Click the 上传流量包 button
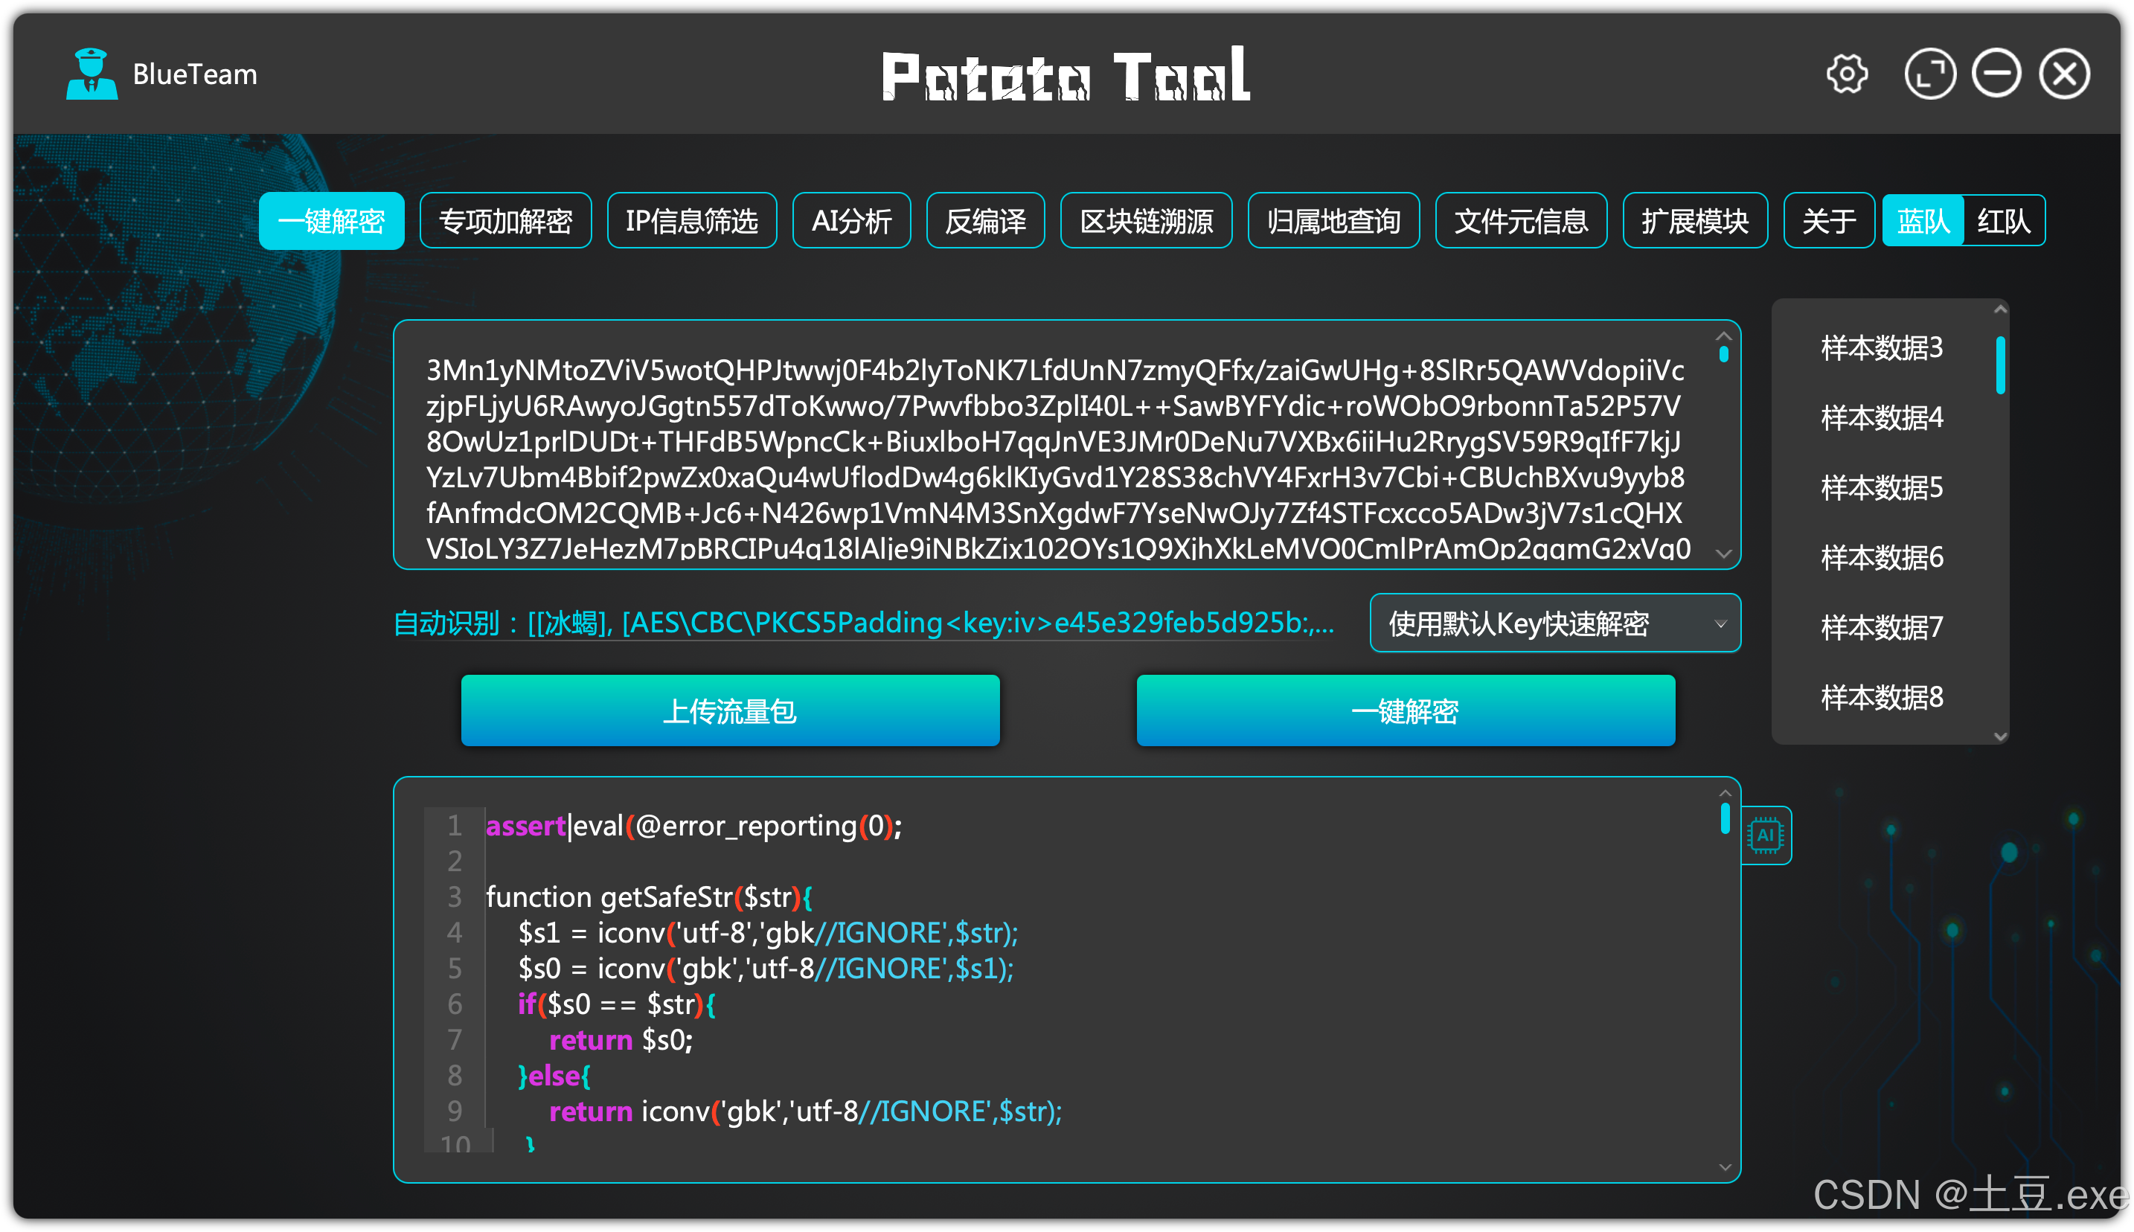Image resolution: width=2134 pixels, height=1232 pixels. click(729, 710)
